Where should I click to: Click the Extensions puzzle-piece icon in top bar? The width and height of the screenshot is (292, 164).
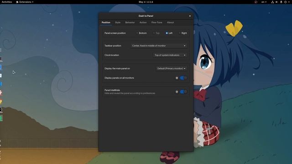tap(17, 2)
